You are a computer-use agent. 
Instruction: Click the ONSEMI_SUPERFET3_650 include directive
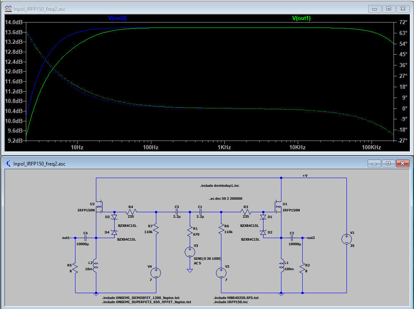pos(146,302)
